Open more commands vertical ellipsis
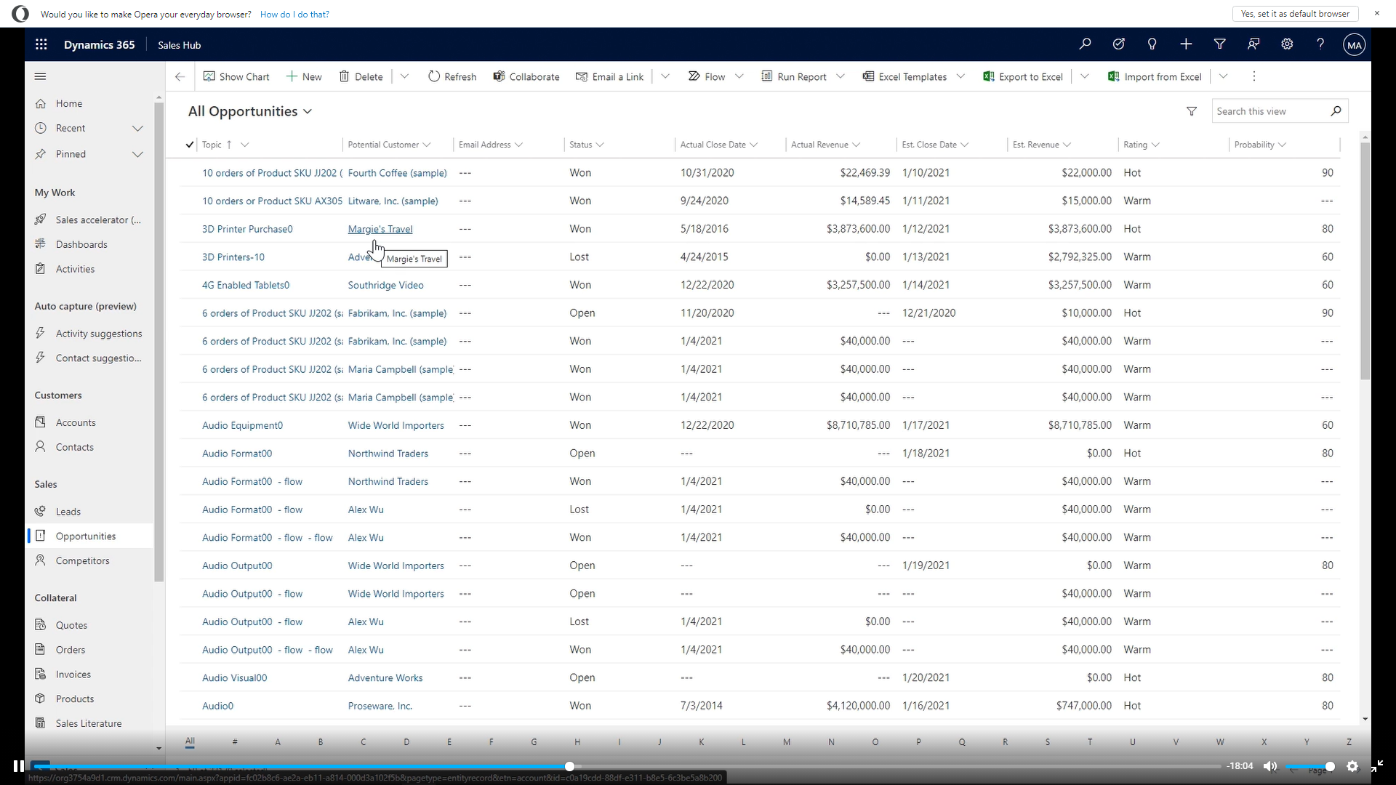1396x785 pixels. tap(1254, 76)
